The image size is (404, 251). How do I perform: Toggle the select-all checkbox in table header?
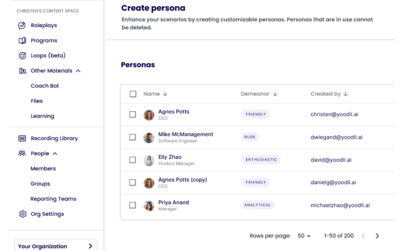133,94
